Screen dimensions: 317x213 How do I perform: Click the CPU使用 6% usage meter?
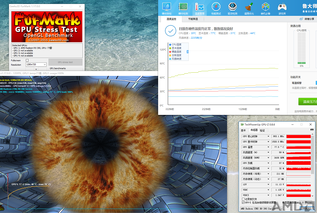(301, 49)
